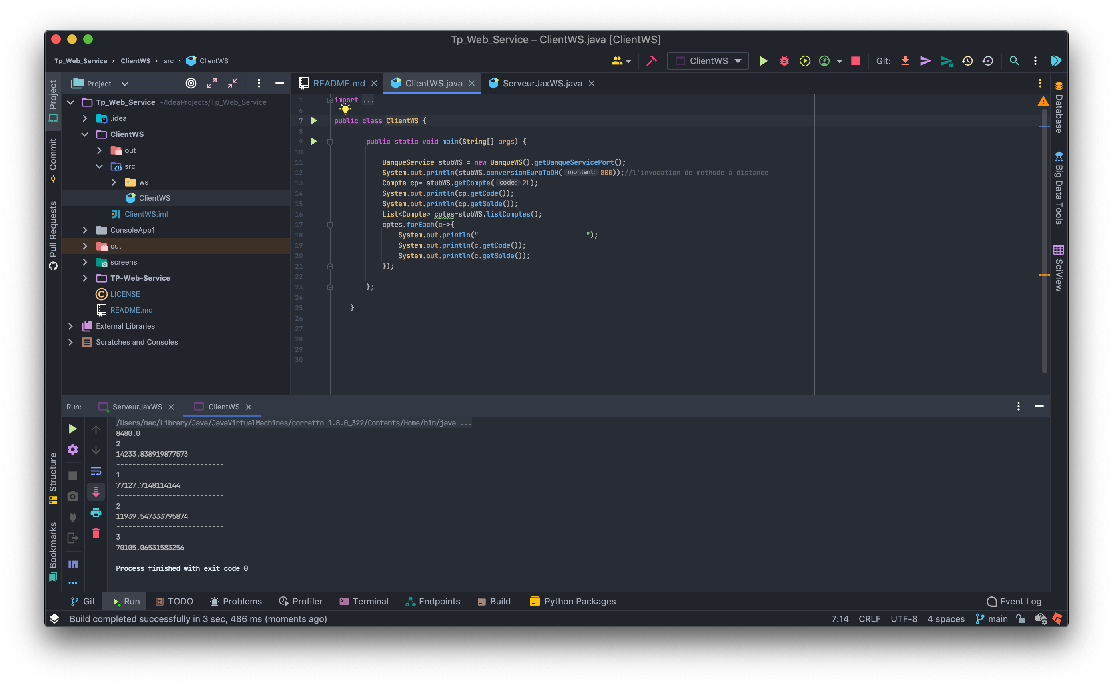Expand the ConsoleApp1 folder
1113x686 pixels.
click(85, 230)
